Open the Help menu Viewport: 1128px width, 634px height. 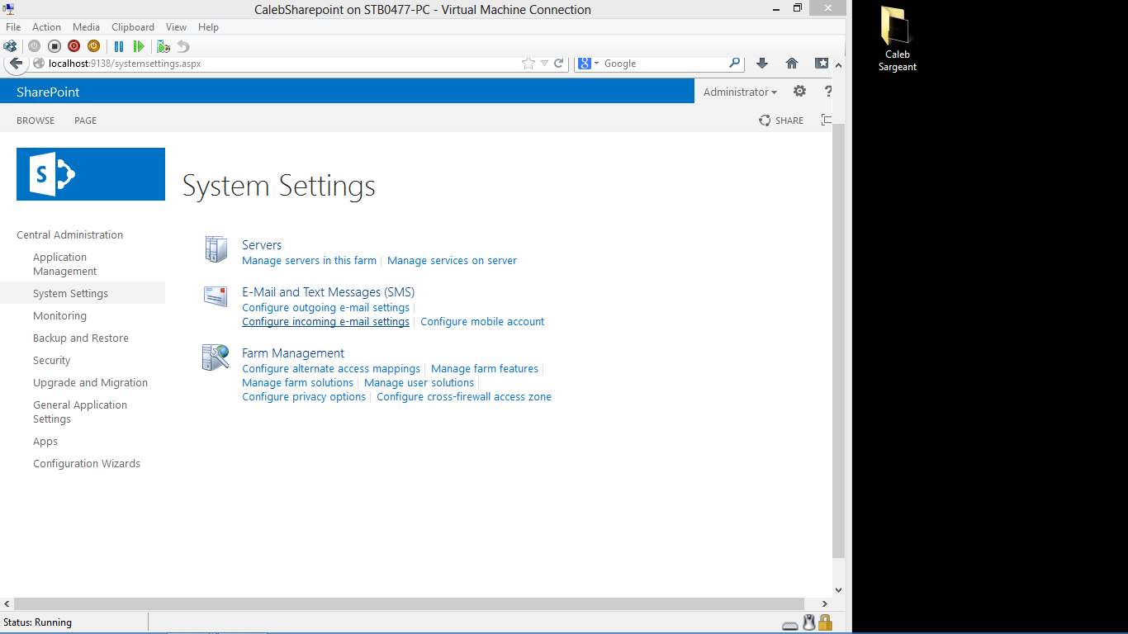click(x=208, y=27)
